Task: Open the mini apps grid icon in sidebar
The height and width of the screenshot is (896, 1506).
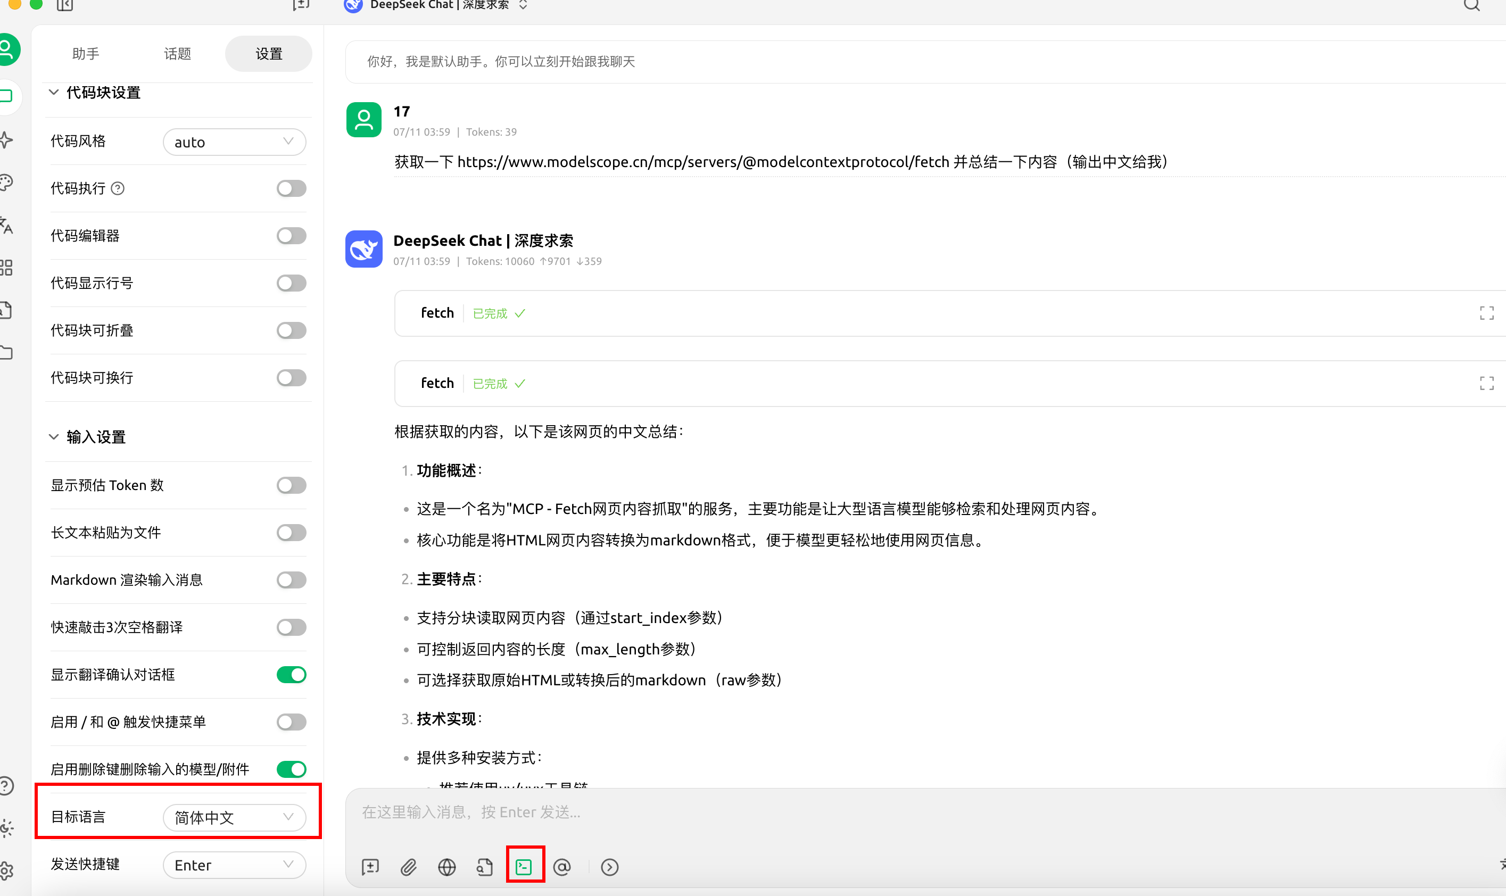Action: [6, 268]
